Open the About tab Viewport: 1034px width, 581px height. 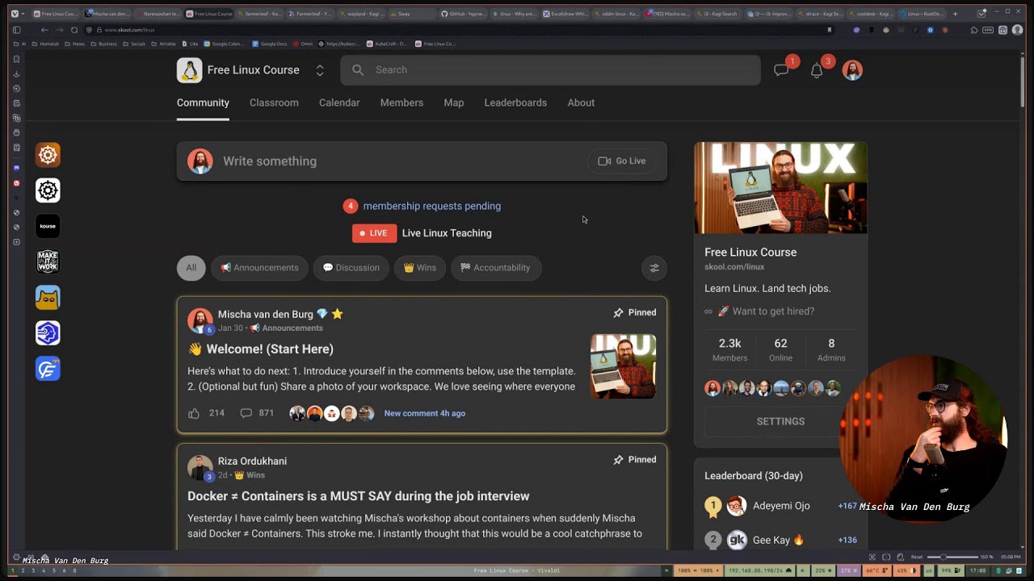point(581,102)
